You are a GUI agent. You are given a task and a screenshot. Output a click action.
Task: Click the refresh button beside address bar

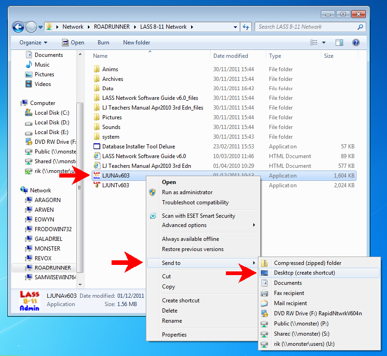click(x=246, y=27)
